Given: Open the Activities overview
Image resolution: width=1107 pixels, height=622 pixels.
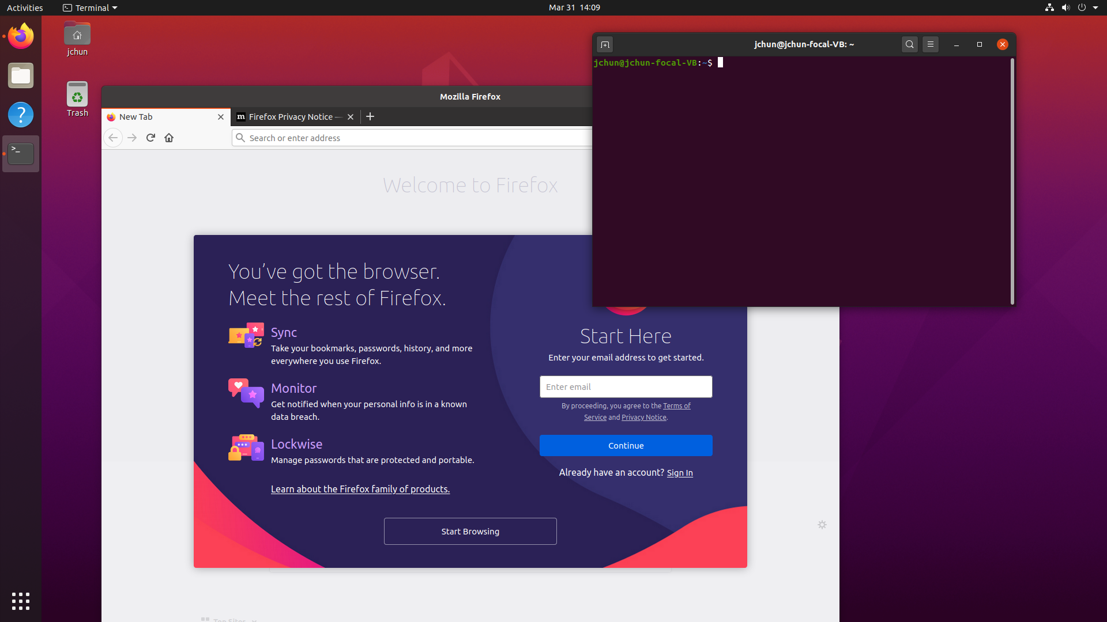Looking at the screenshot, I should (x=25, y=7).
